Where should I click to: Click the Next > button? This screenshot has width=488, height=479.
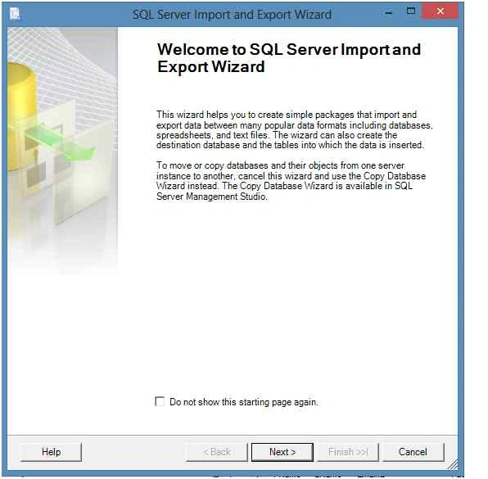point(282,452)
